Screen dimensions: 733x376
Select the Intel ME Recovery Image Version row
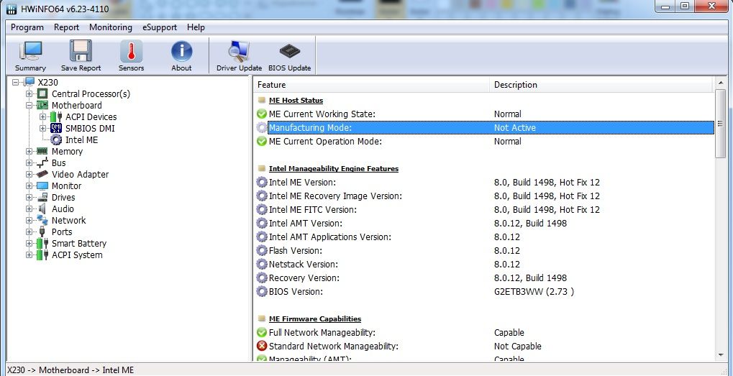tap(484, 196)
